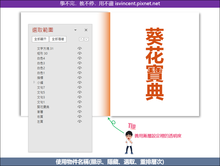Screen dimensions: 220x166
Task: Hide the 小編 group
Action: coord(80,83)
